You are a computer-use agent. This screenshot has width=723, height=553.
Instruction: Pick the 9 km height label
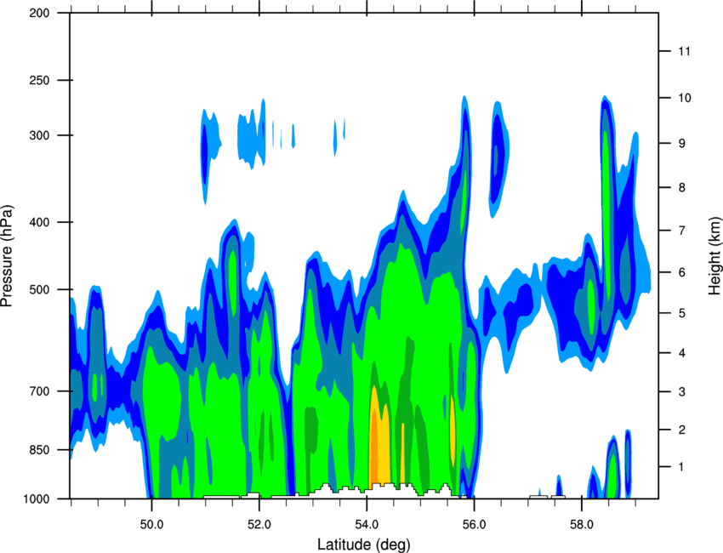coord(681,144)
